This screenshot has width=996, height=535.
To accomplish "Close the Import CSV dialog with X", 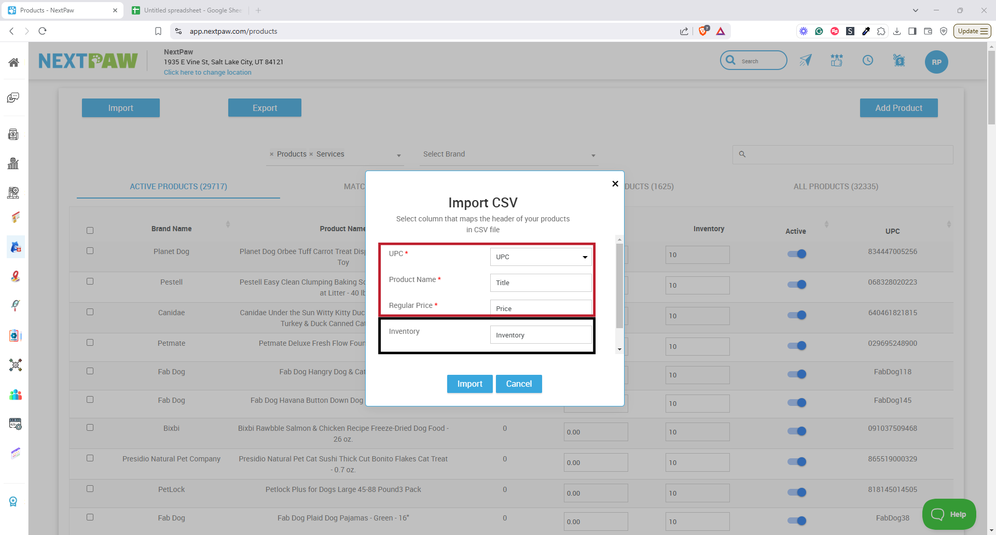I will (615, 184).
